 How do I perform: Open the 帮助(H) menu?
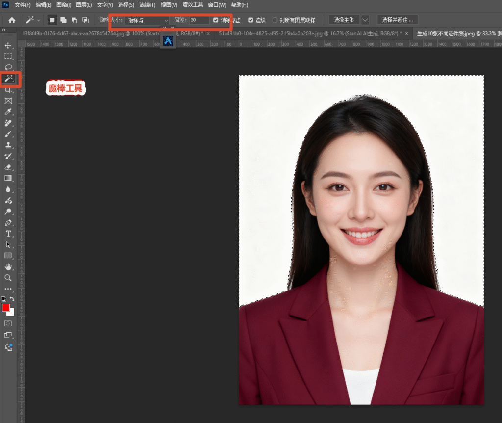click(x=239, y=5)
